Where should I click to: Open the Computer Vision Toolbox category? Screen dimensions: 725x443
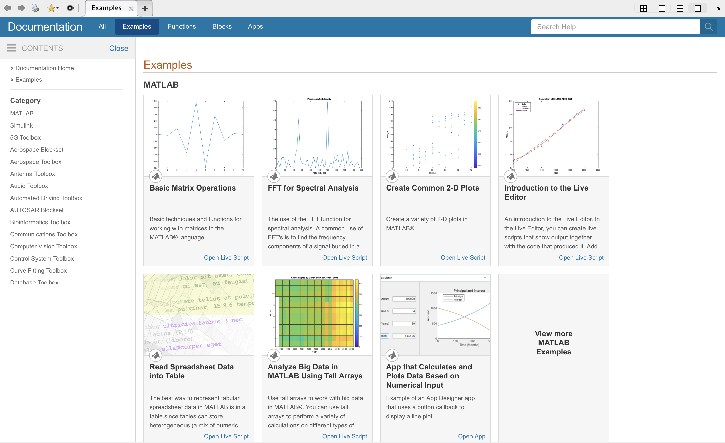(x=44, y=246)
